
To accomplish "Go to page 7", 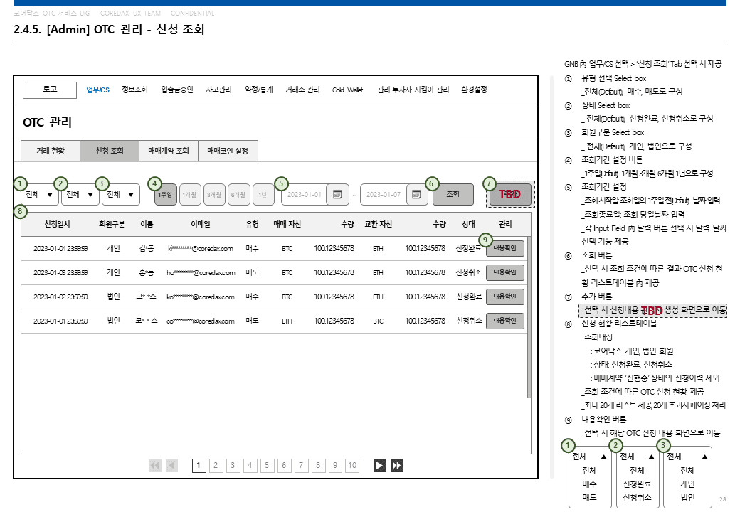I will pos(301,466).
